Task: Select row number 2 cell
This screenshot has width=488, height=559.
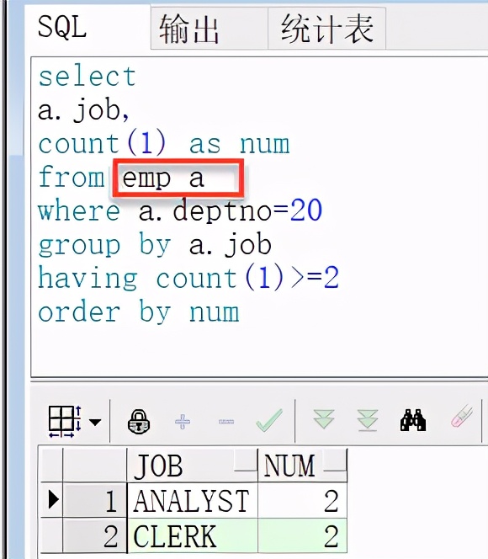Action: pyautogui.click(x=95, y=536)
